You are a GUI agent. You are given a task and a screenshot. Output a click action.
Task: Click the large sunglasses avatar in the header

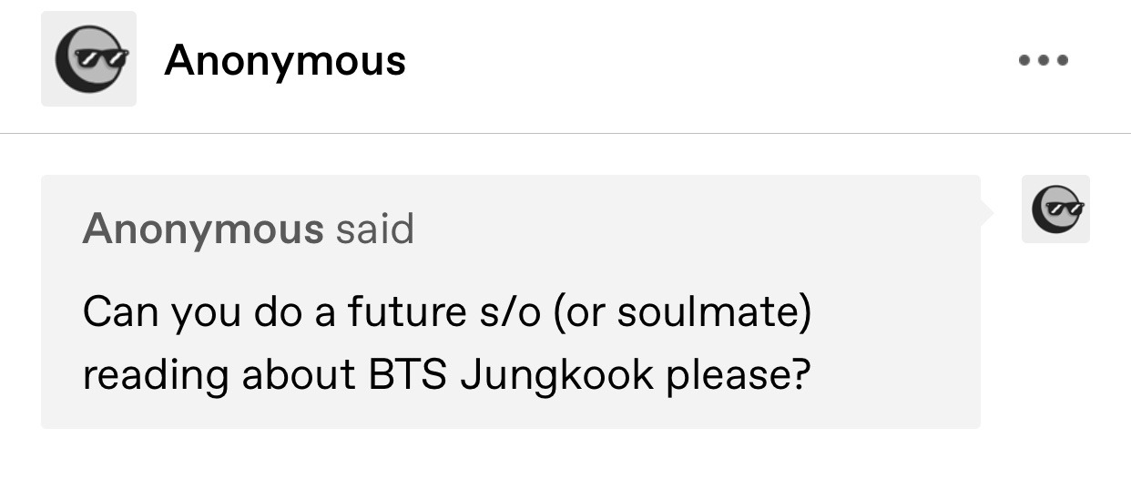(x=88, y=59)
